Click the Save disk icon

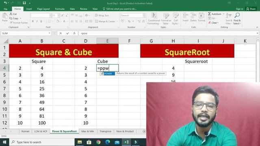pos(24,3)
